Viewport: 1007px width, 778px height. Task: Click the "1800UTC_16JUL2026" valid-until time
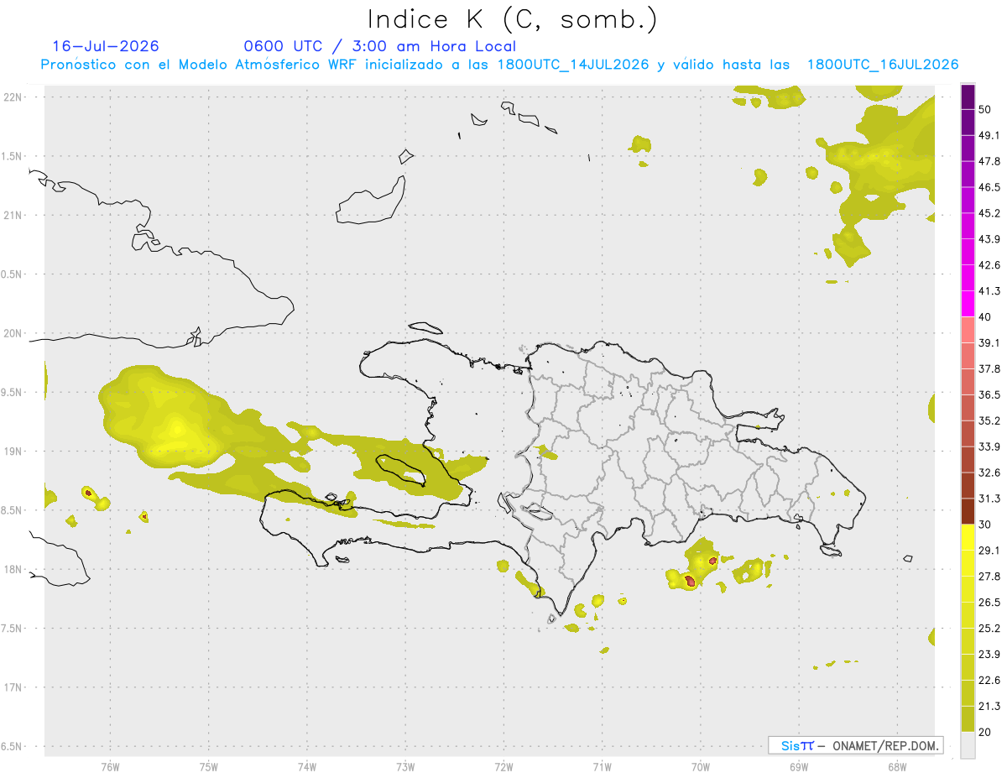point(883,65)
